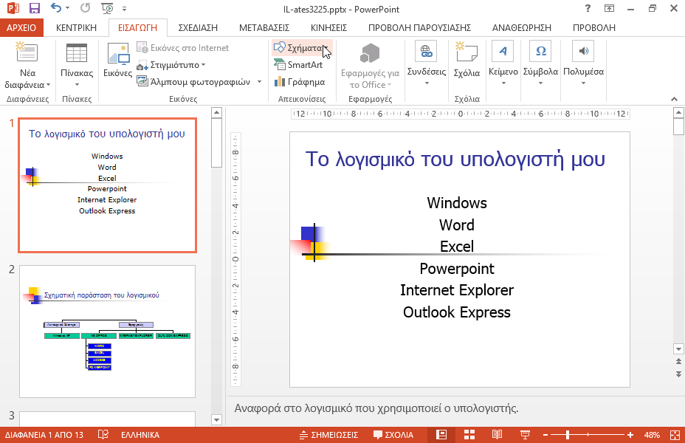Switch to the ΜΕΤΑΒΑΣΕΙΣ tab
The image size is (685, 443).
pos(264,28)
